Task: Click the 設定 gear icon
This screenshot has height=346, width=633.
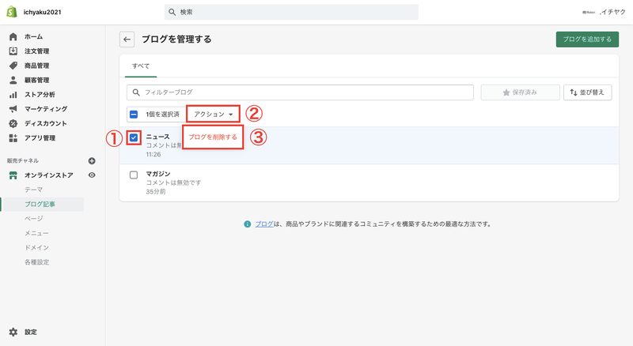Action: coord(13,332)
